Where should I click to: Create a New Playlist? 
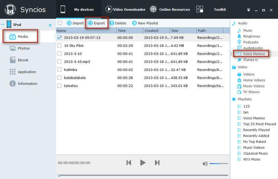(145, 23)
